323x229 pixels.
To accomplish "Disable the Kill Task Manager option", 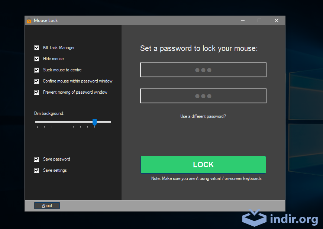I will tap(36, 48).
